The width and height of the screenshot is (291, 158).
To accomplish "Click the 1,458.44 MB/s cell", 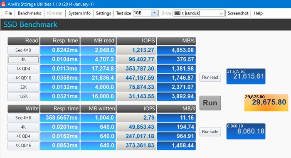I will pos(176,146).
